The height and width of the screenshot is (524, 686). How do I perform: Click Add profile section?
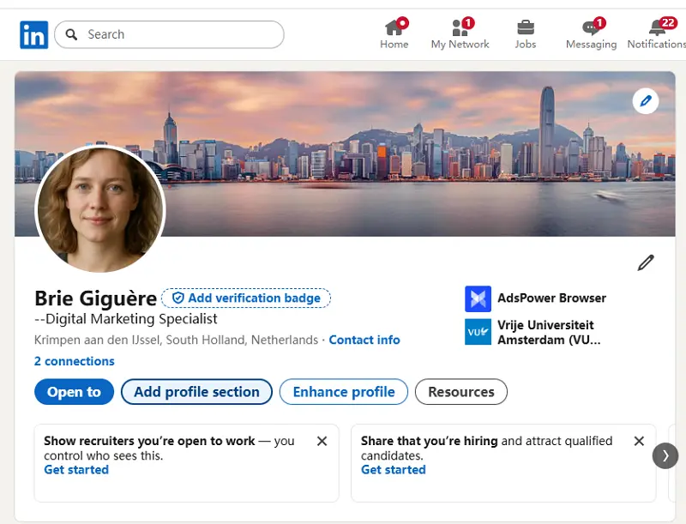click(196, 391)
